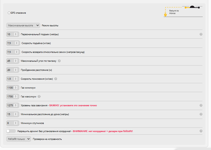Select the GPS спасение radio button
This screenshot has width=211, height=150.
pos(9,13)
